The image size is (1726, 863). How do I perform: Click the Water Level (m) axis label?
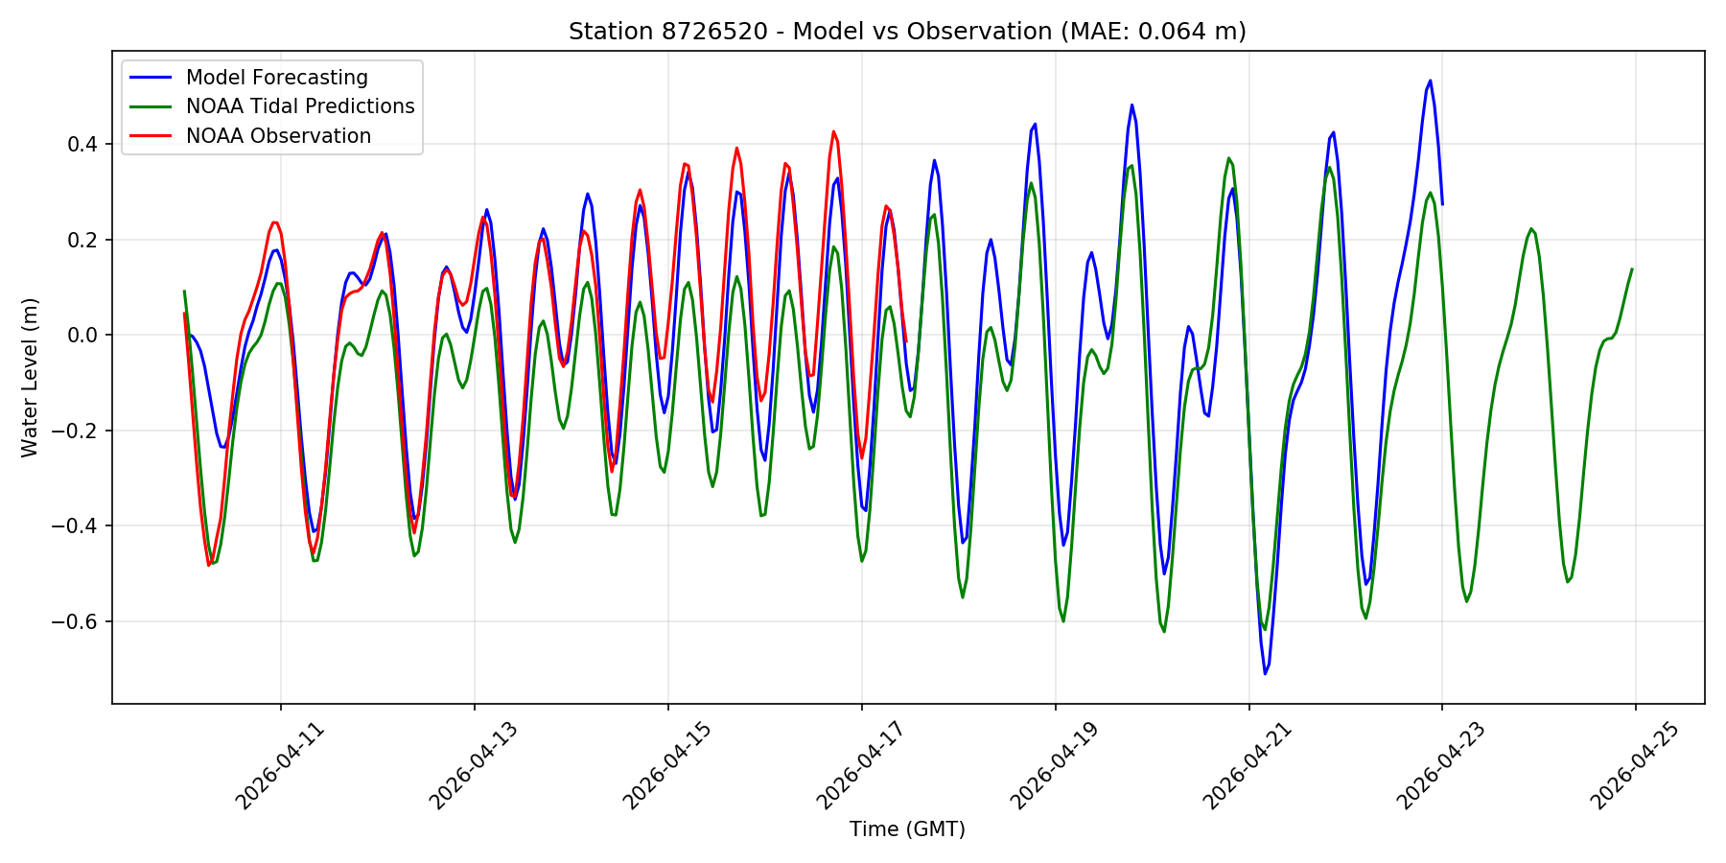[x=30, y=378]
